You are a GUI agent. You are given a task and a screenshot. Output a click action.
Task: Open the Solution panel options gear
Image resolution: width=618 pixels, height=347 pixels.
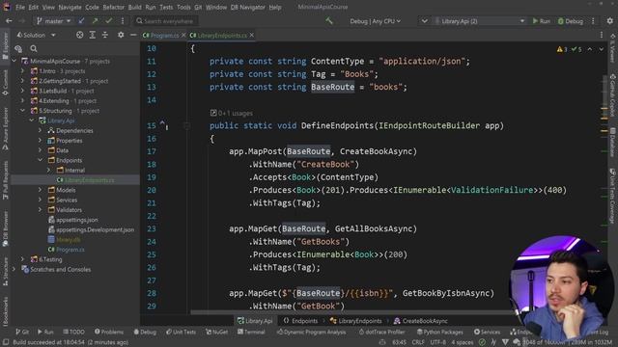[x=121, y=35]
